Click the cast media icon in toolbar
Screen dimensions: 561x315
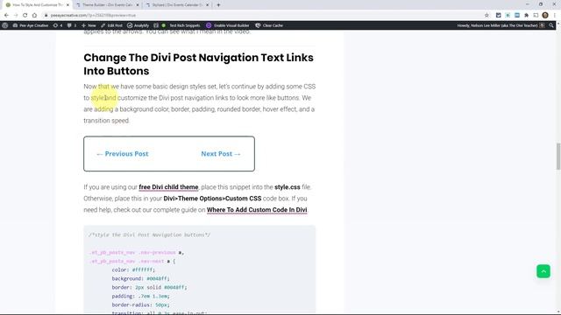536,16
